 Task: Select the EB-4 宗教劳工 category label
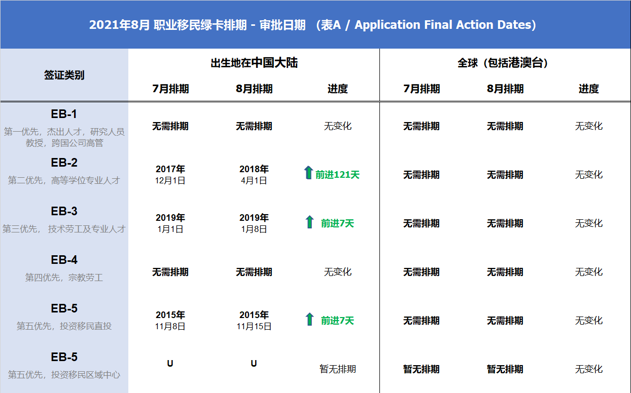click(x=64, y=278)
